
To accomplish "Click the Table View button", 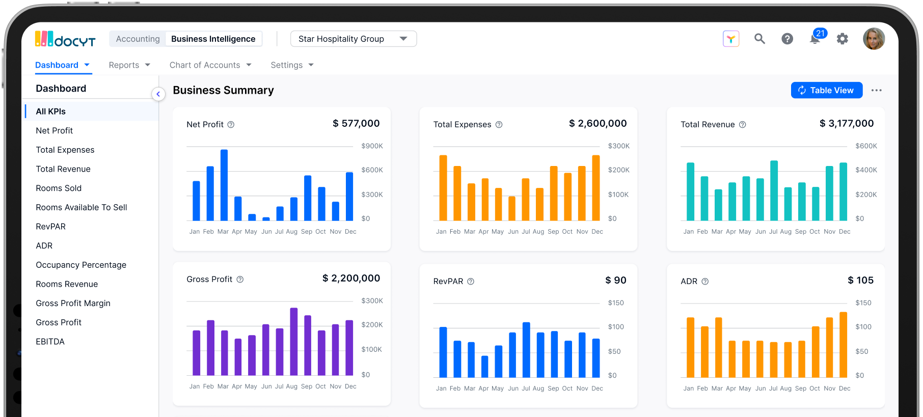I will coord(826,90).
